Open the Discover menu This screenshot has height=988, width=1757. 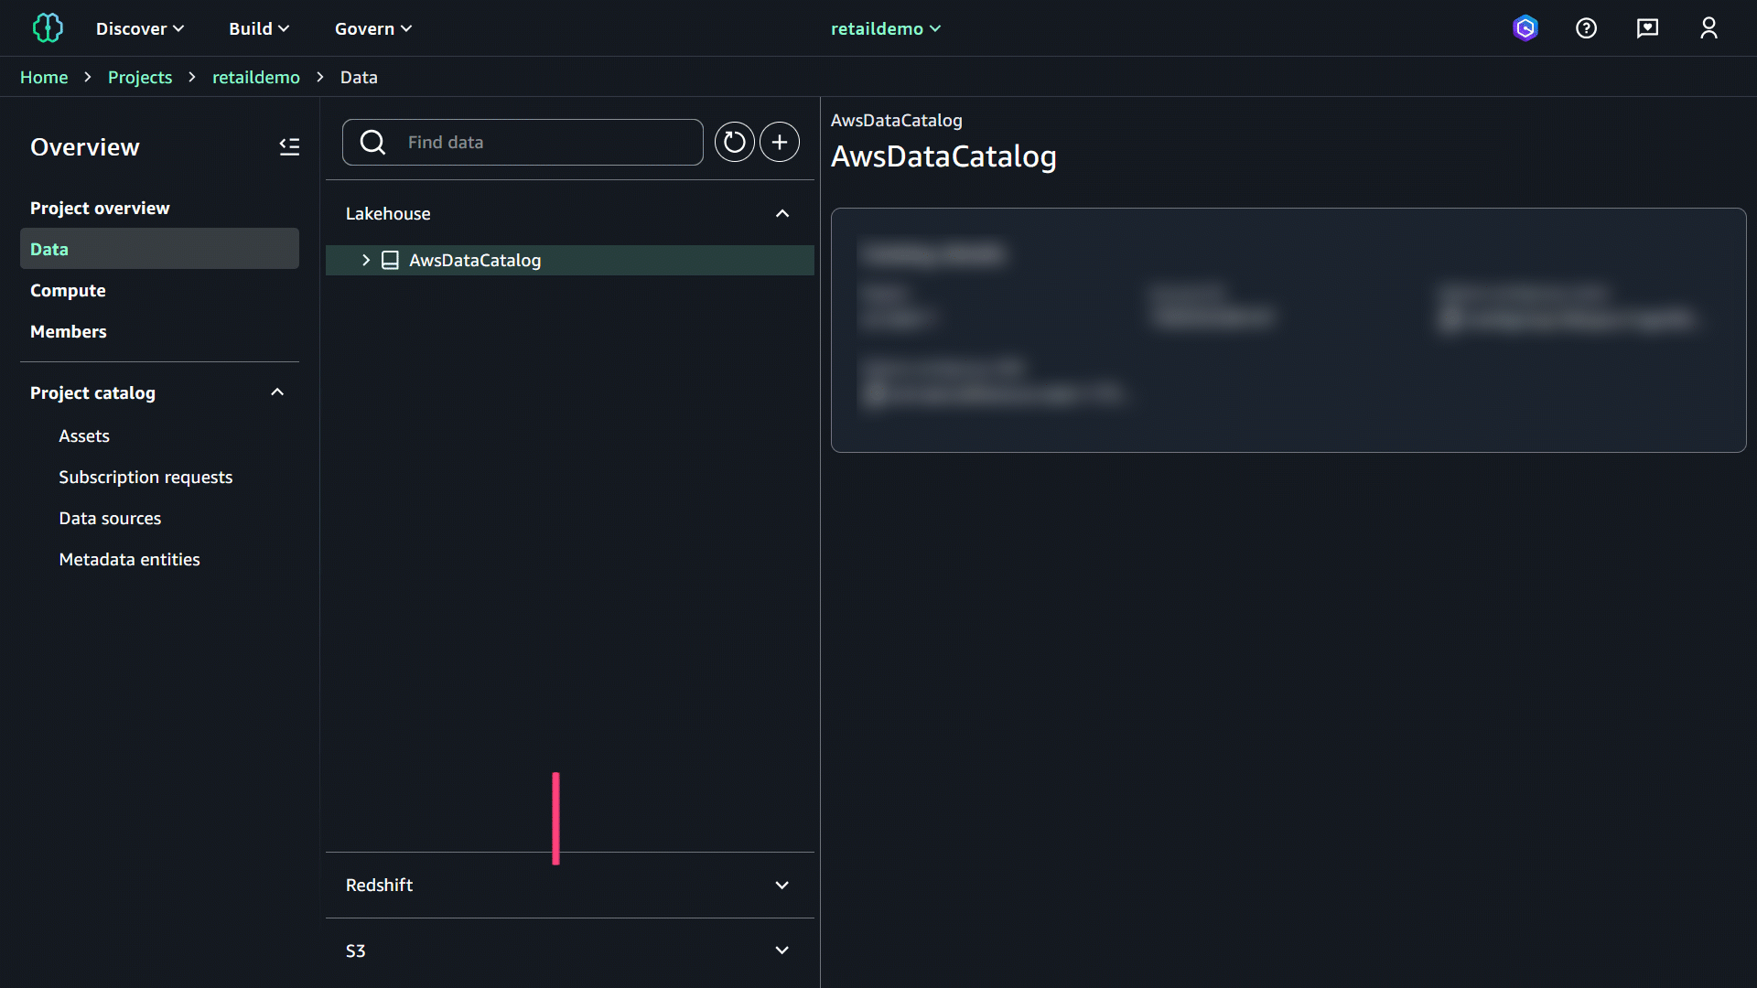[140, 28]
